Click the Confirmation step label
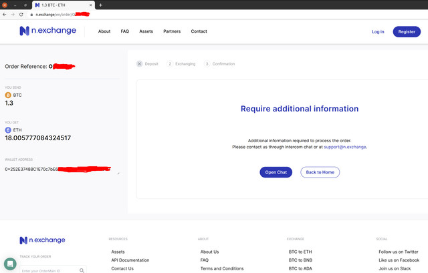Viewport: 428px width, 273px height. pos(223,64)
